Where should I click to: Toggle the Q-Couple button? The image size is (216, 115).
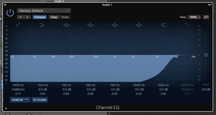(x=40, y=100)
